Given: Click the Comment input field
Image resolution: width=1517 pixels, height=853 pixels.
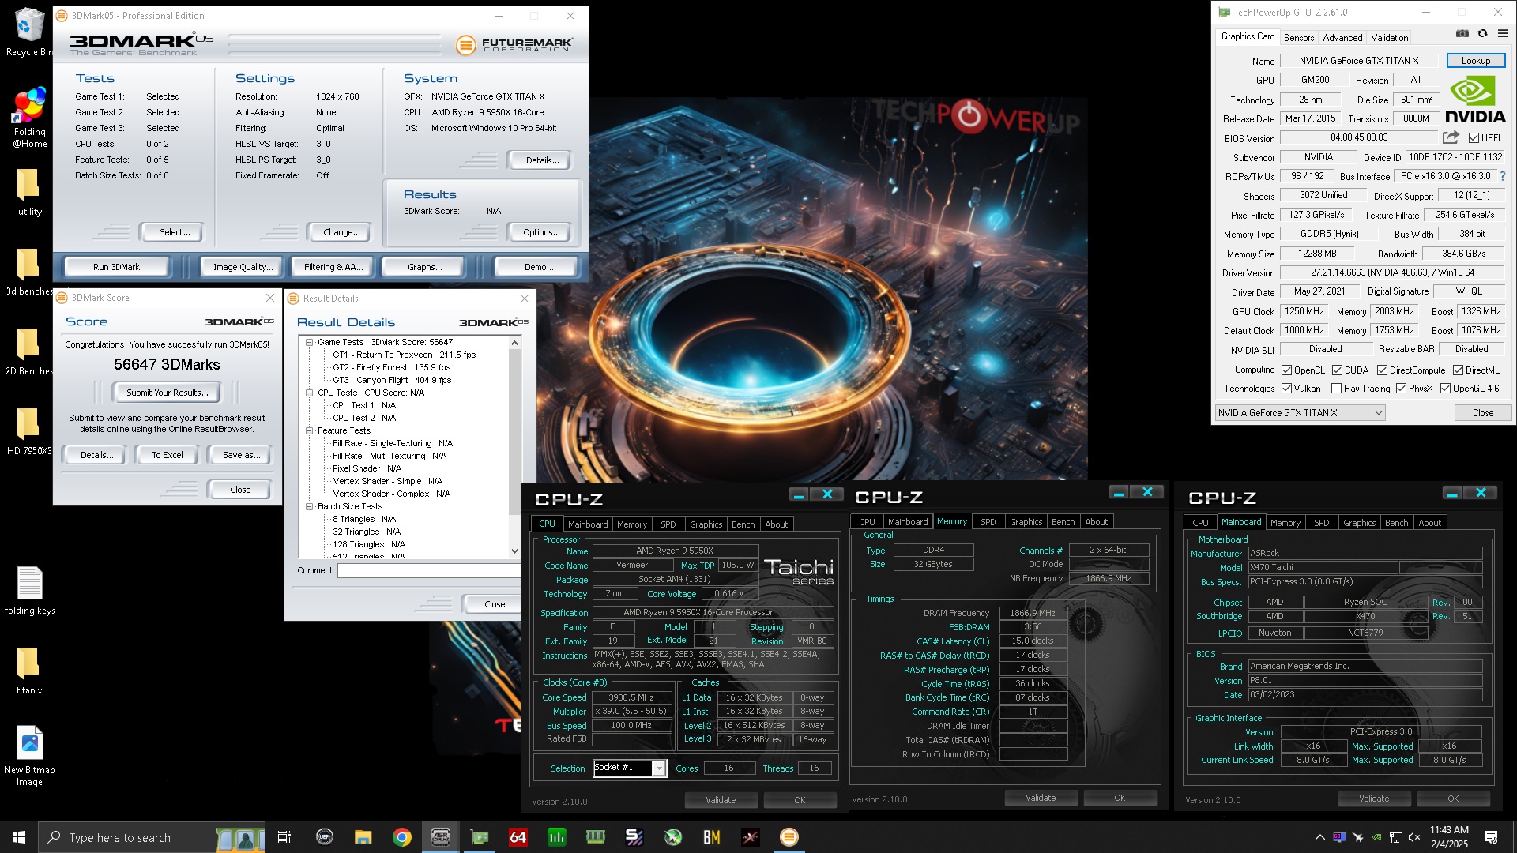Looking at the screenshot, I should [428, 570].
